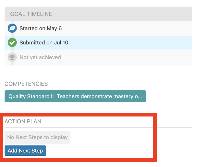The width and height of the screenshot is (200, 167).
Task: Click empty area of highlighted Submitted row
Action: pyautogui.click(x=127, y=43)
